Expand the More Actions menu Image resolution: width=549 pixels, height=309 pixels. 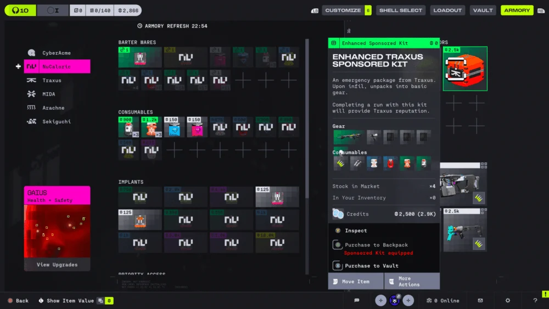412,282
